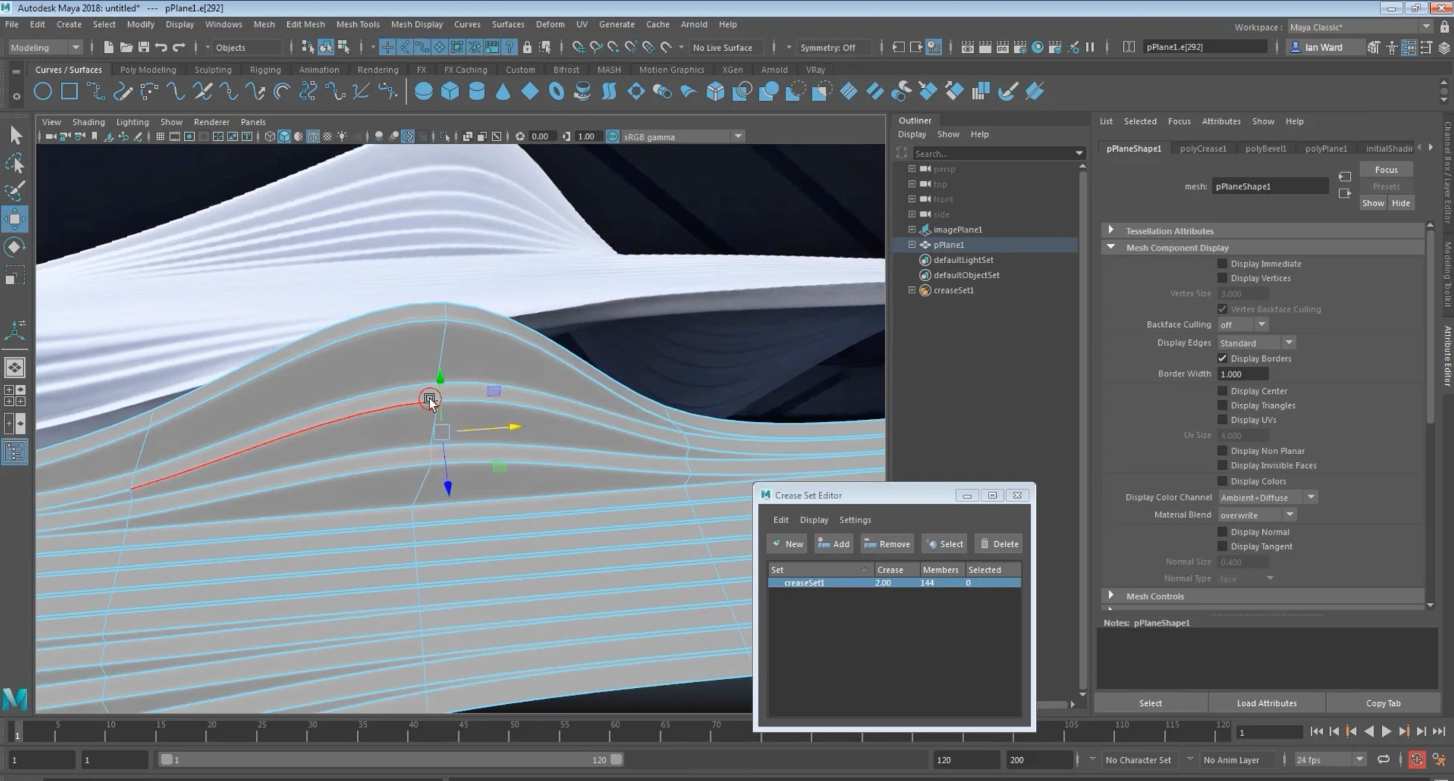This screenshot has width=1454, height=781.
Task: Click the Border Width input field
Action: 1243,374
